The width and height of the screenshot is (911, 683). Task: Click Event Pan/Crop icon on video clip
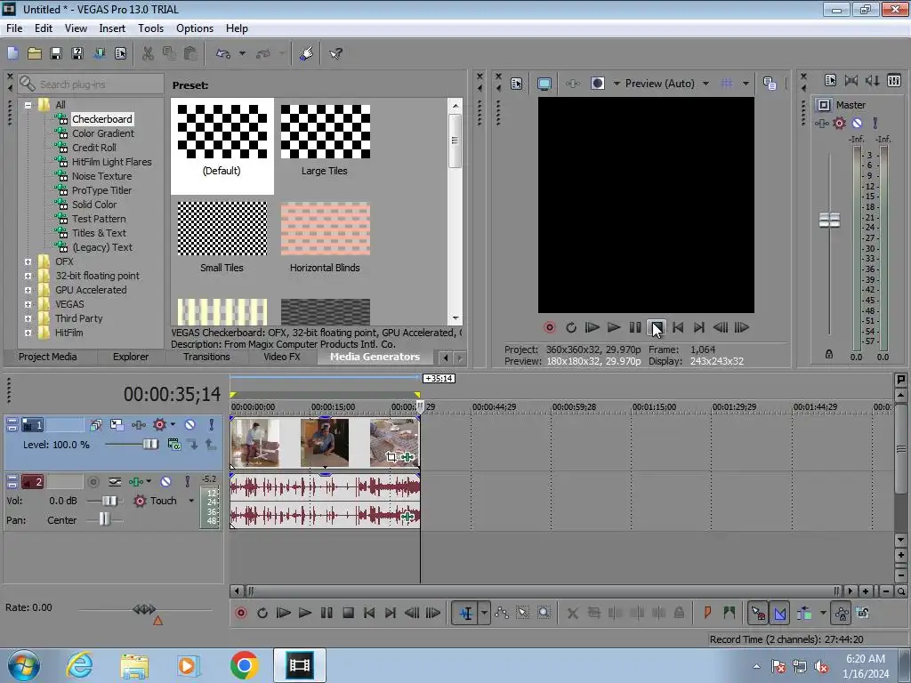click(x=391, y=457)
